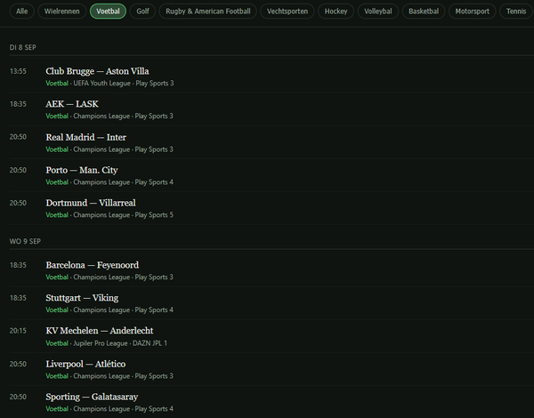Choose the Hockey filter chip
The image size is (534, 418).
pos(336,12)
